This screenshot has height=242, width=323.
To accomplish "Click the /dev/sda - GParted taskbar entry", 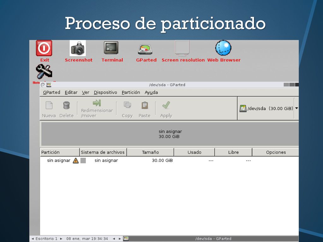I will point(213,239).
